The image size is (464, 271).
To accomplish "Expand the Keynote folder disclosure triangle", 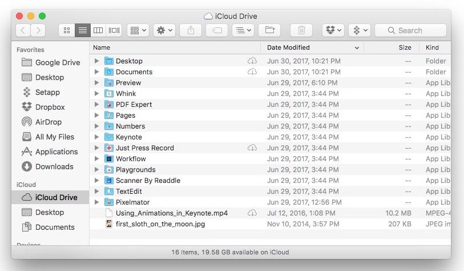I will [96, 137].
